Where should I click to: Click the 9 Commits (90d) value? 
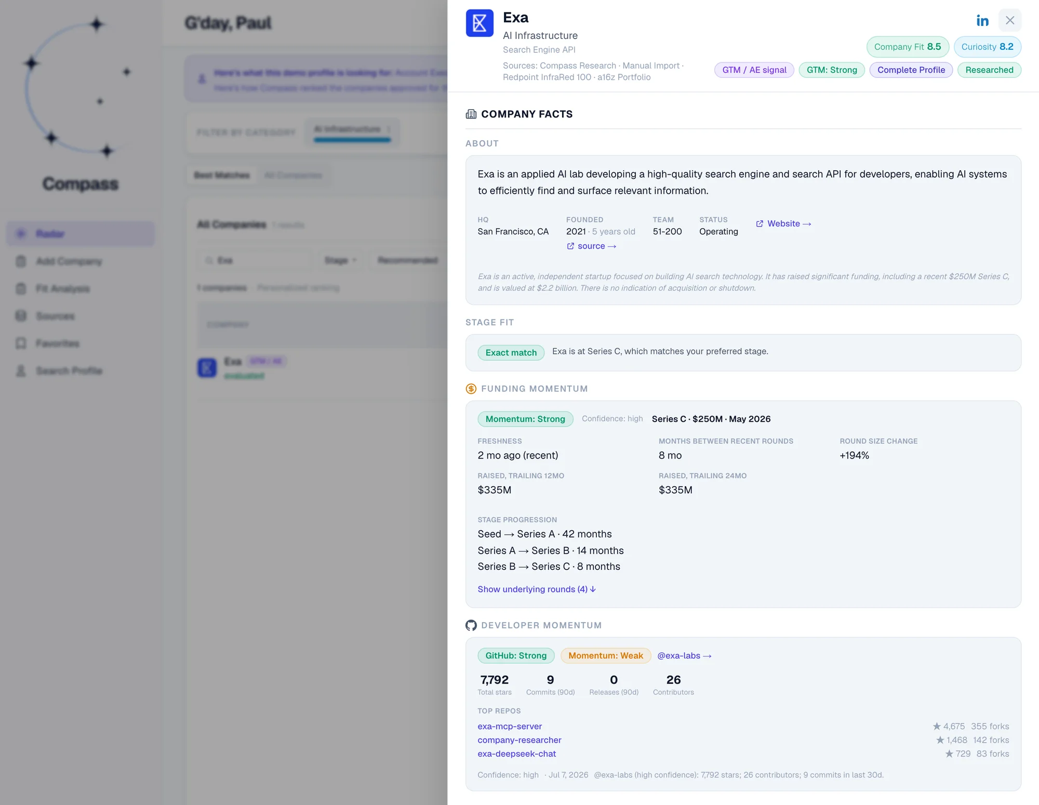click(550, 680)
